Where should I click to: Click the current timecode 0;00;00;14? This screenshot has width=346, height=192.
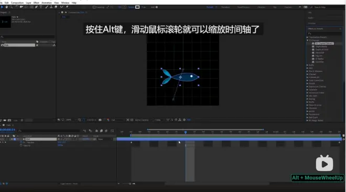click(x=8, y=130)
